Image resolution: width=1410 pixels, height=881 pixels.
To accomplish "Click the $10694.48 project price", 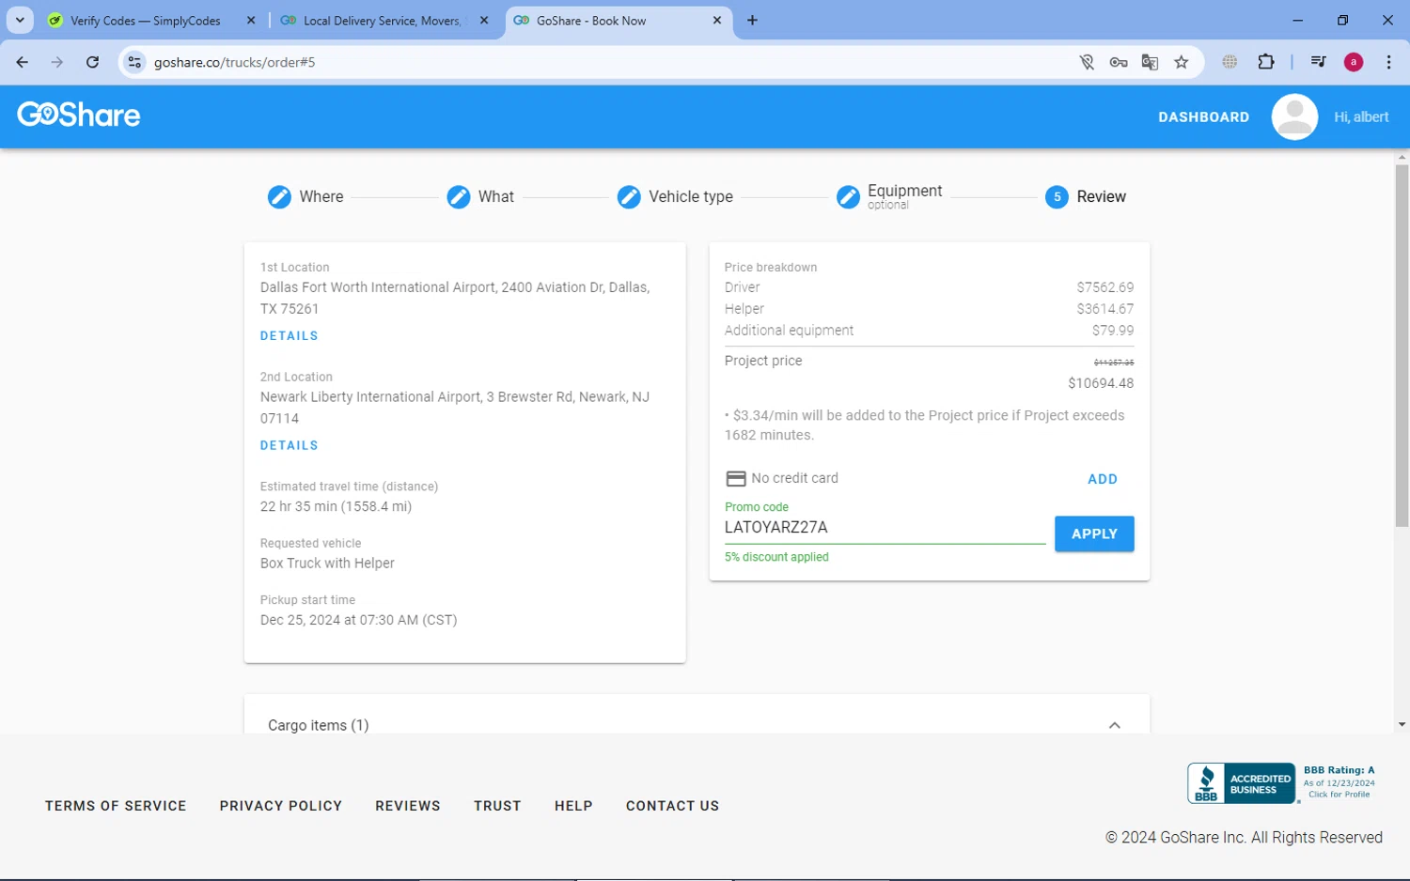I will pyautogui.click(x=1101, y=383).
